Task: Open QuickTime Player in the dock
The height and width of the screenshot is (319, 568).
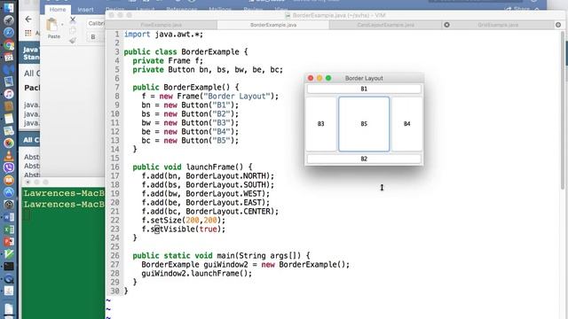Action: (x=9, y=279)
